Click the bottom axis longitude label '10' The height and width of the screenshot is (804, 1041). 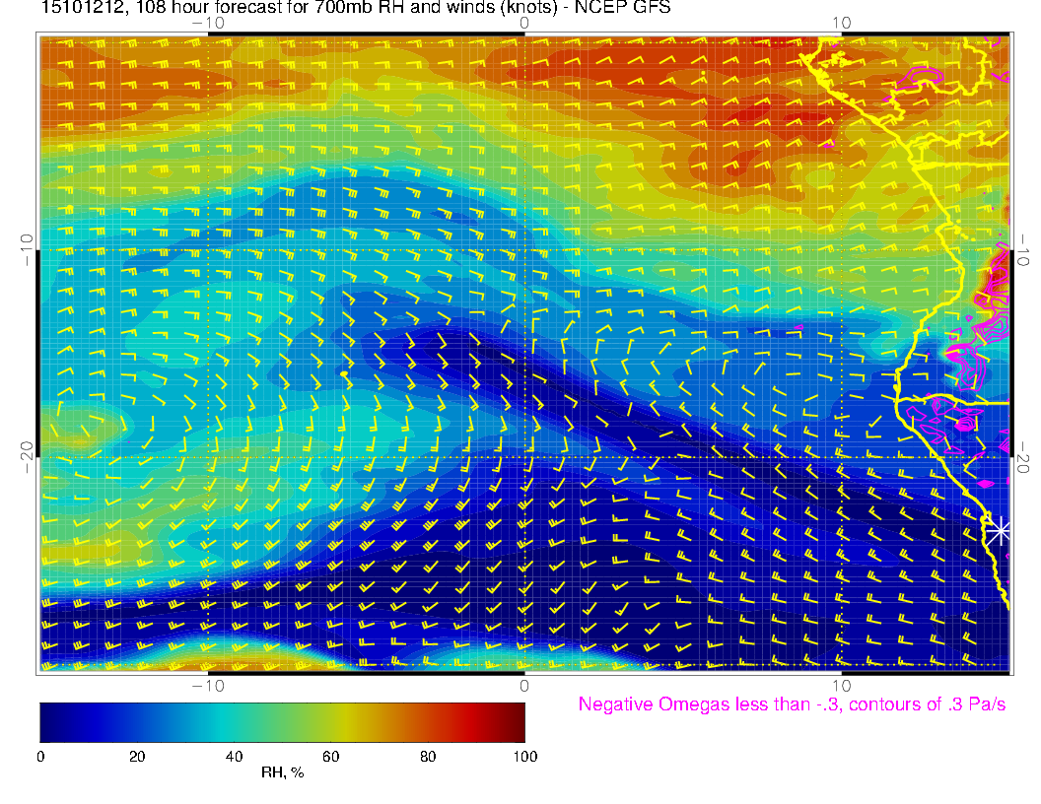coord(841,686)
